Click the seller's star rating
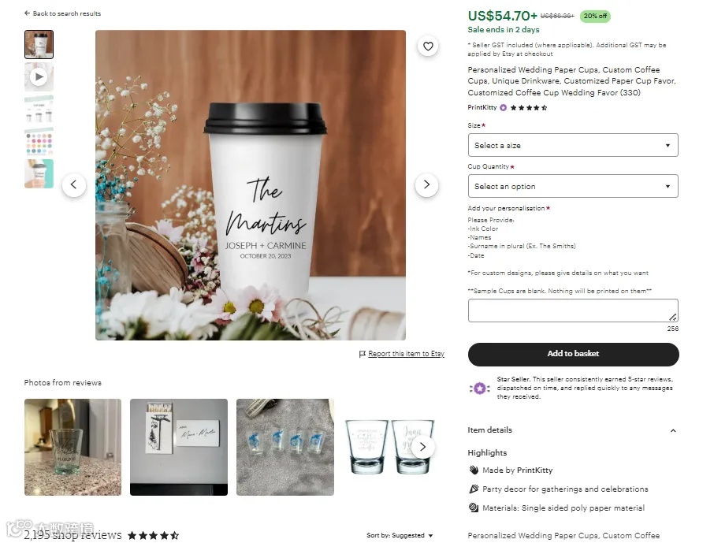714x543 pixels. (x=529, y=108)
